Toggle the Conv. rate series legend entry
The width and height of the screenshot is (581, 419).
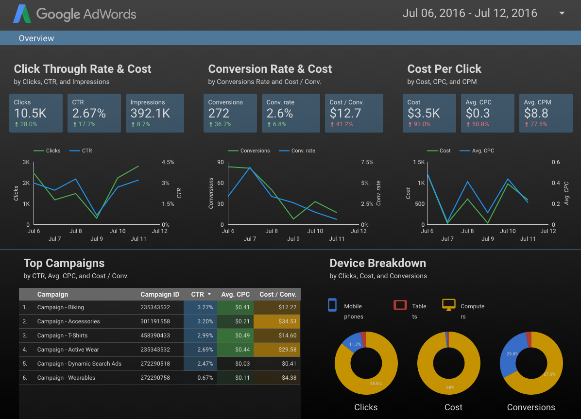(297, 151)
